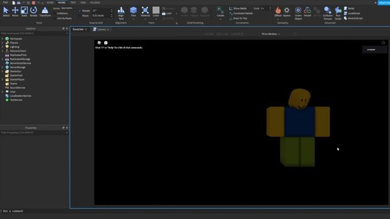Image resolution: width=390 pixels, height=219 pixels.
Task: Switch to the PLUGINS ribbon tab
Action: click(x=95, y=2)
